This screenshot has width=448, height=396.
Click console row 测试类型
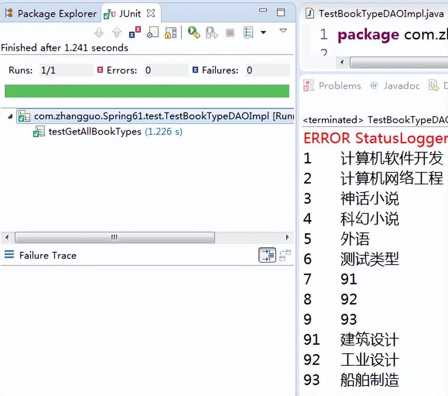(x=351, y=259)
